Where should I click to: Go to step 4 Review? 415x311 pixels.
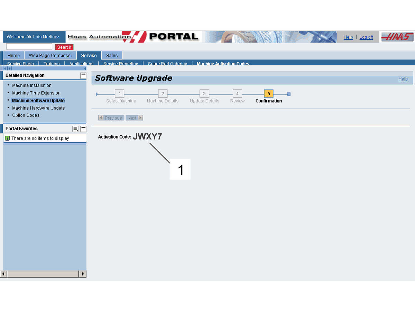(237, 94)
